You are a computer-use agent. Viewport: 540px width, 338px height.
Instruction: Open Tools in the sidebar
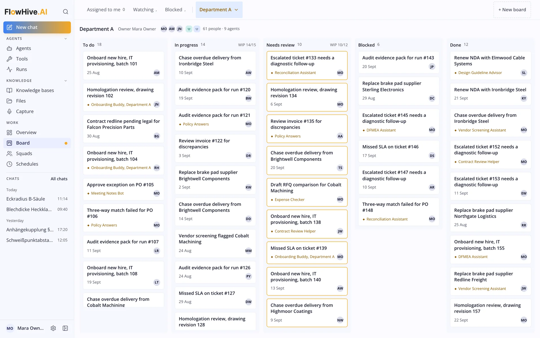click(37, 59)
